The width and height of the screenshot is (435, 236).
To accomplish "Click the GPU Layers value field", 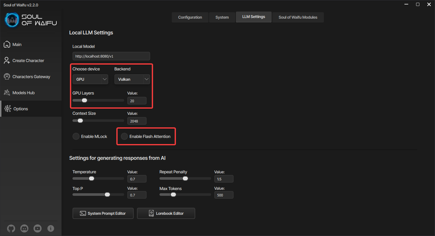I will pyautogui.click(x=137, y=101).
